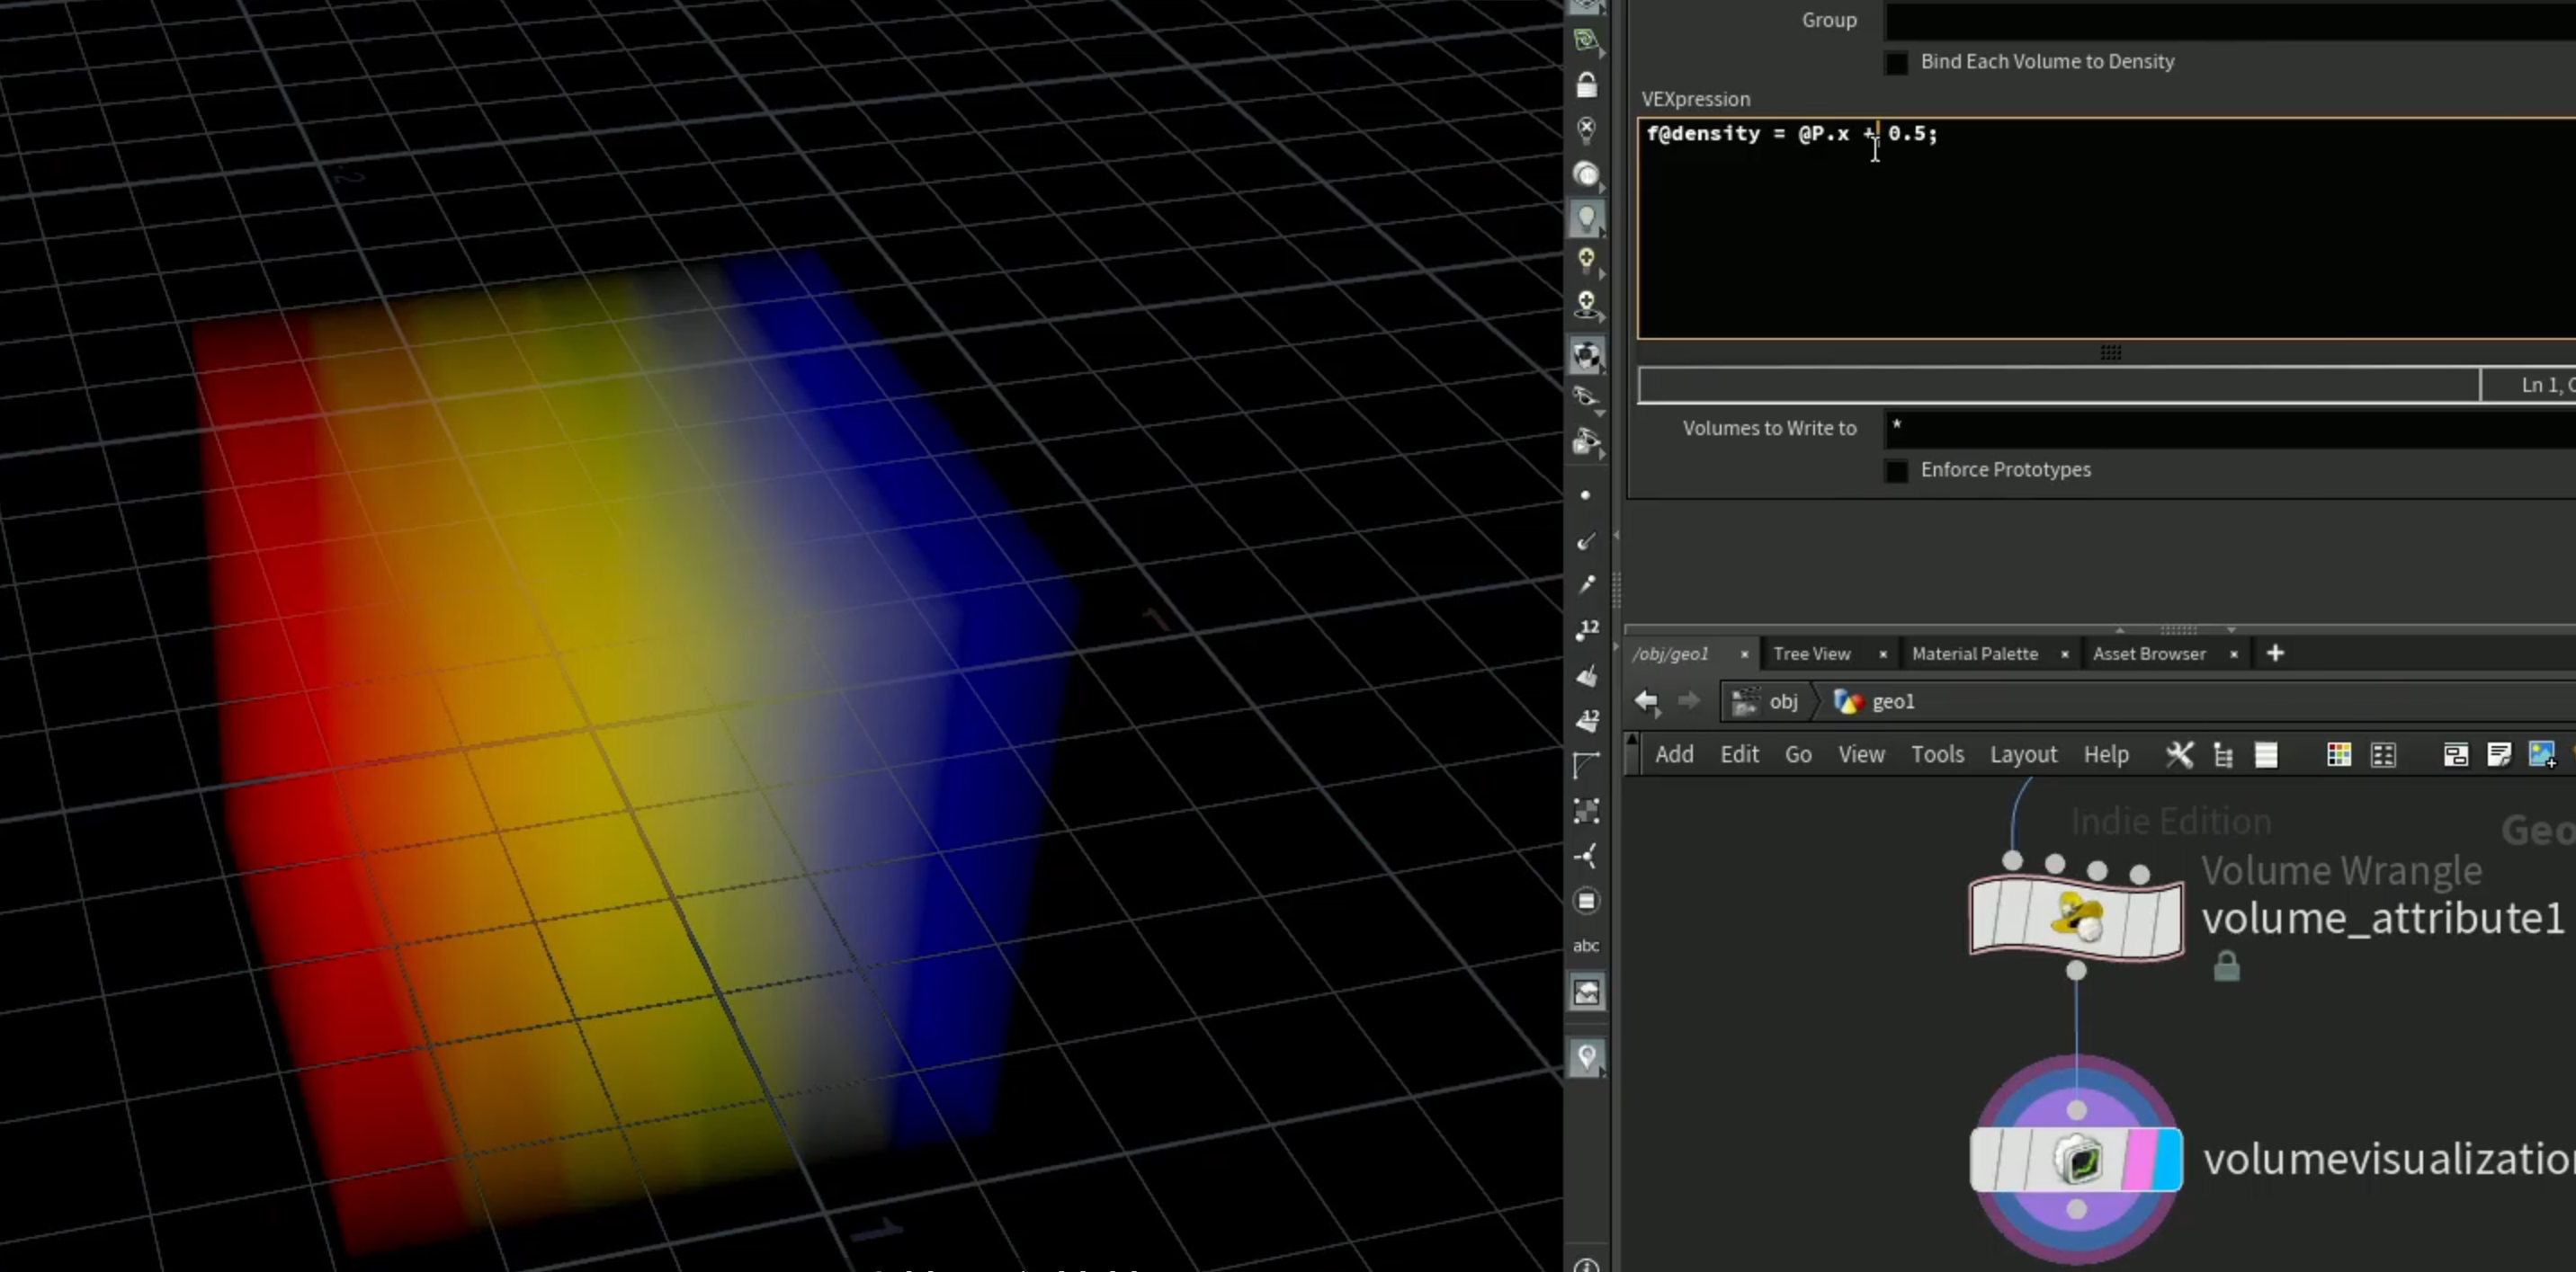2576x1272 pixels.
Task: Toggle the abc text display icon
Action: (x=1586, y=946)
